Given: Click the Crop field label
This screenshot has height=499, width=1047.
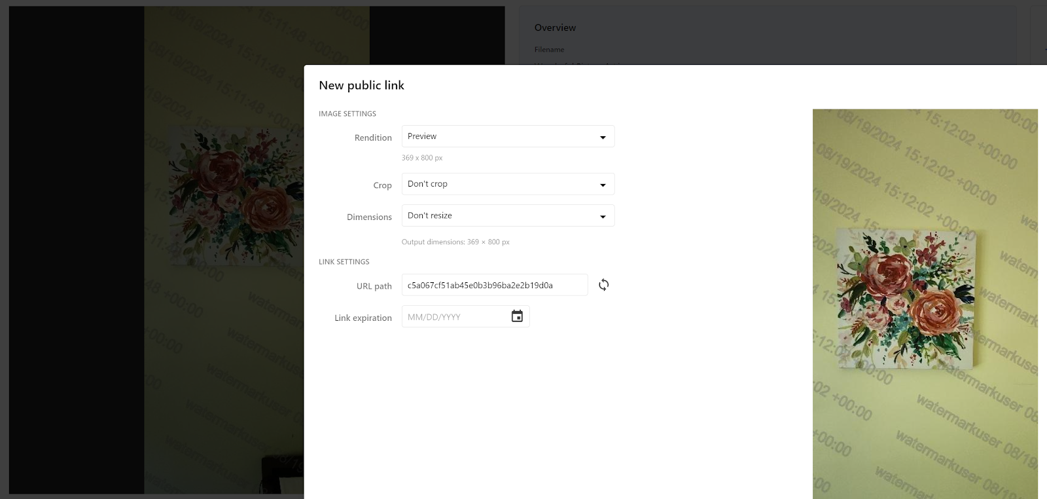Looking at the screenshot, I should 382,185.
